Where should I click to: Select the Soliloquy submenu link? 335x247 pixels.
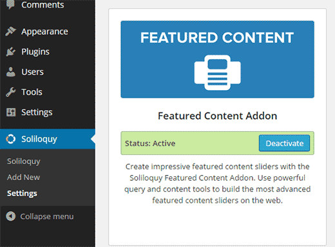click(24, 161)
